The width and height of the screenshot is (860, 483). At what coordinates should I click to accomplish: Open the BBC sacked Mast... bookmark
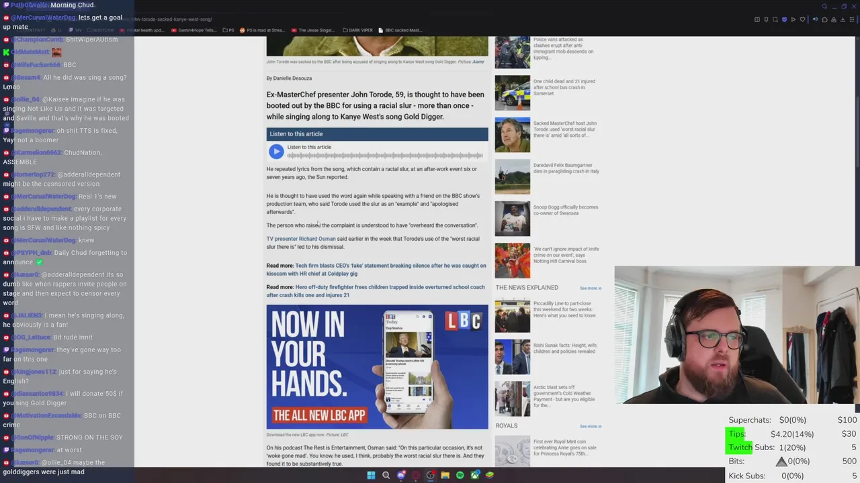click(x=400, y=30)
